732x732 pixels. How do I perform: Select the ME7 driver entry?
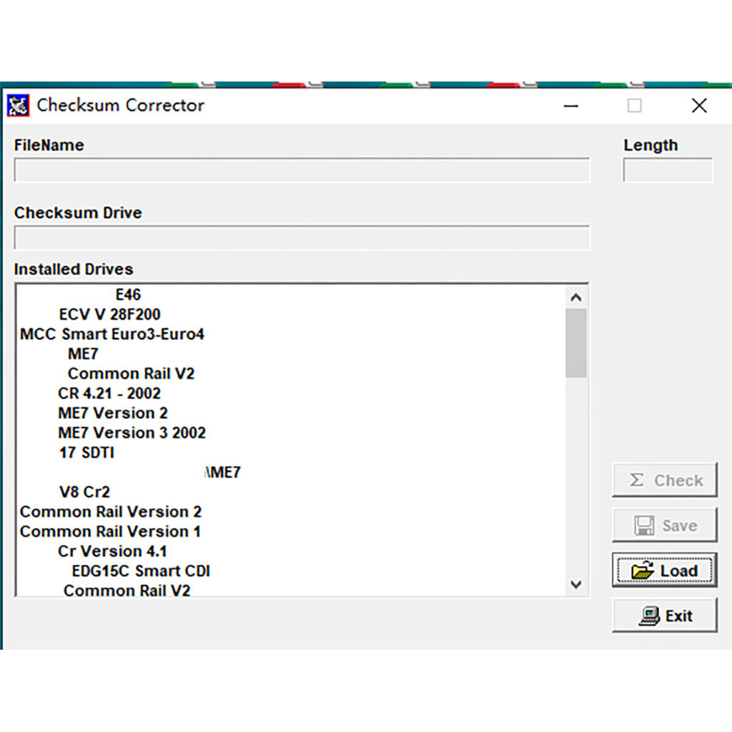tap(84, 353)
